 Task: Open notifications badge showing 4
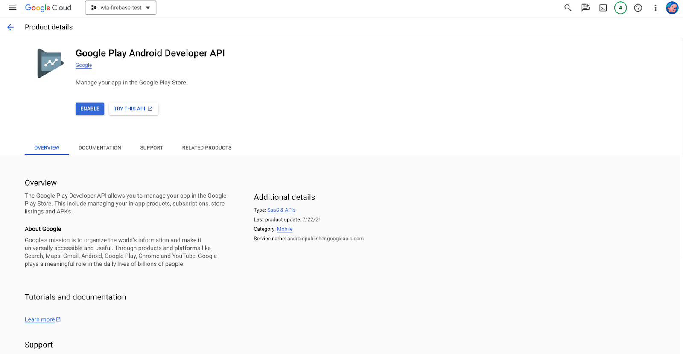pyautogui.click(x=620, y=8)
